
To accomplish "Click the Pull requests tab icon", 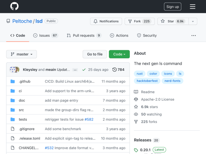I will pyautogui.click(x=69, y=36).
